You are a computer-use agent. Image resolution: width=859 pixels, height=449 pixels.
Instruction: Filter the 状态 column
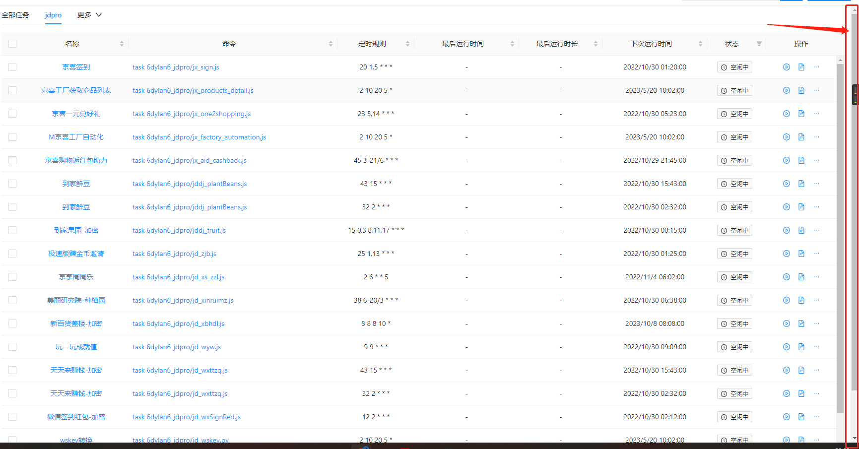coord(759,44)
